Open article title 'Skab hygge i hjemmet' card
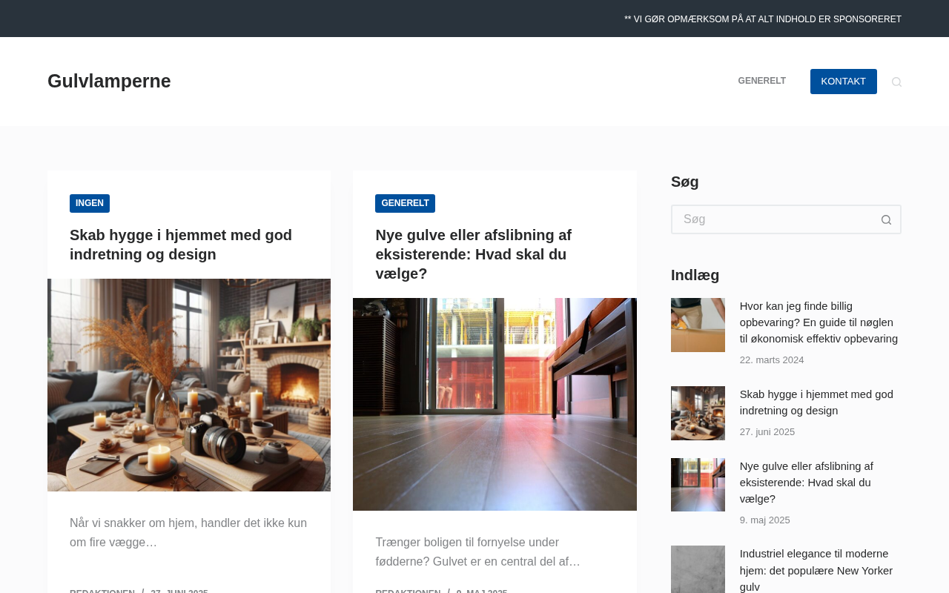The height and width of the screenshot is (593, 949). click(x=181, y=245)
